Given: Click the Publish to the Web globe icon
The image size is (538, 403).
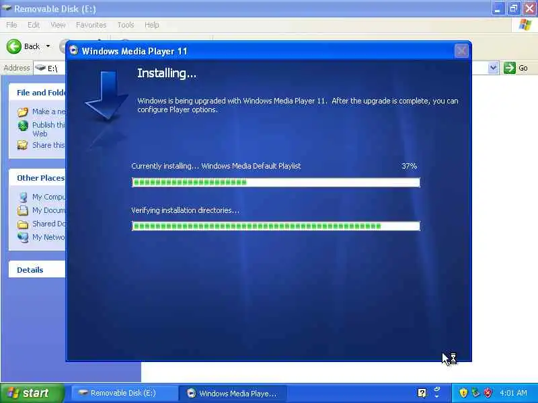Looking at the screenshot, I should 23,126.
